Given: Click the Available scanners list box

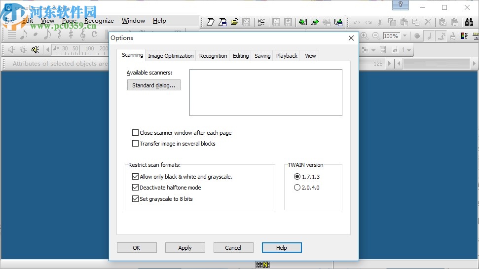Looking at the screenshot, I should (266, 92).
